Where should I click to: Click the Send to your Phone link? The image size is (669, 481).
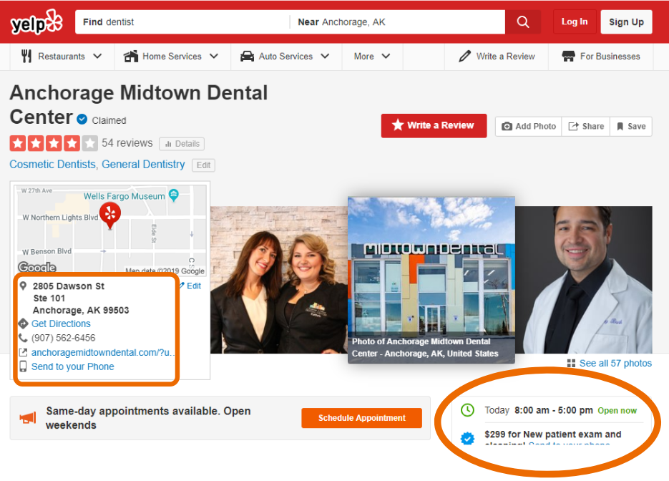(73, 366)
